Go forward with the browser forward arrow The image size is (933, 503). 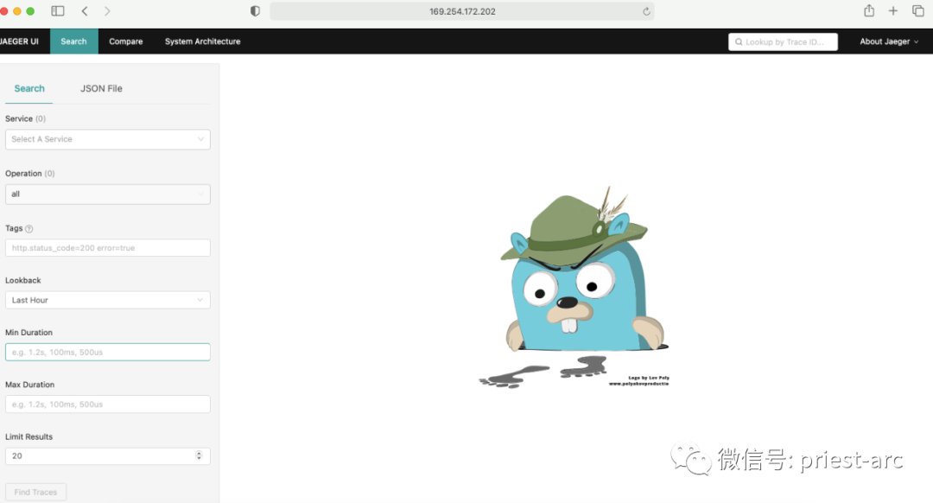[x=107, y=10]
